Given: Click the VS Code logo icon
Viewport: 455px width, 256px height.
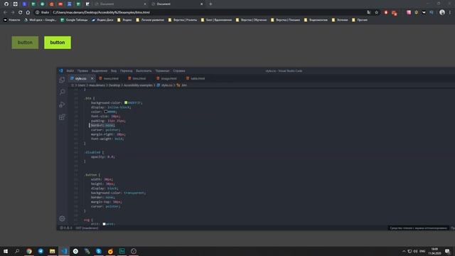Looking at the screenshot, I should click(x=60, y=70).
